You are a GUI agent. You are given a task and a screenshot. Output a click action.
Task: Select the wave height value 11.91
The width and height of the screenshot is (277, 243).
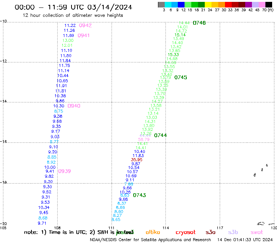61,86
